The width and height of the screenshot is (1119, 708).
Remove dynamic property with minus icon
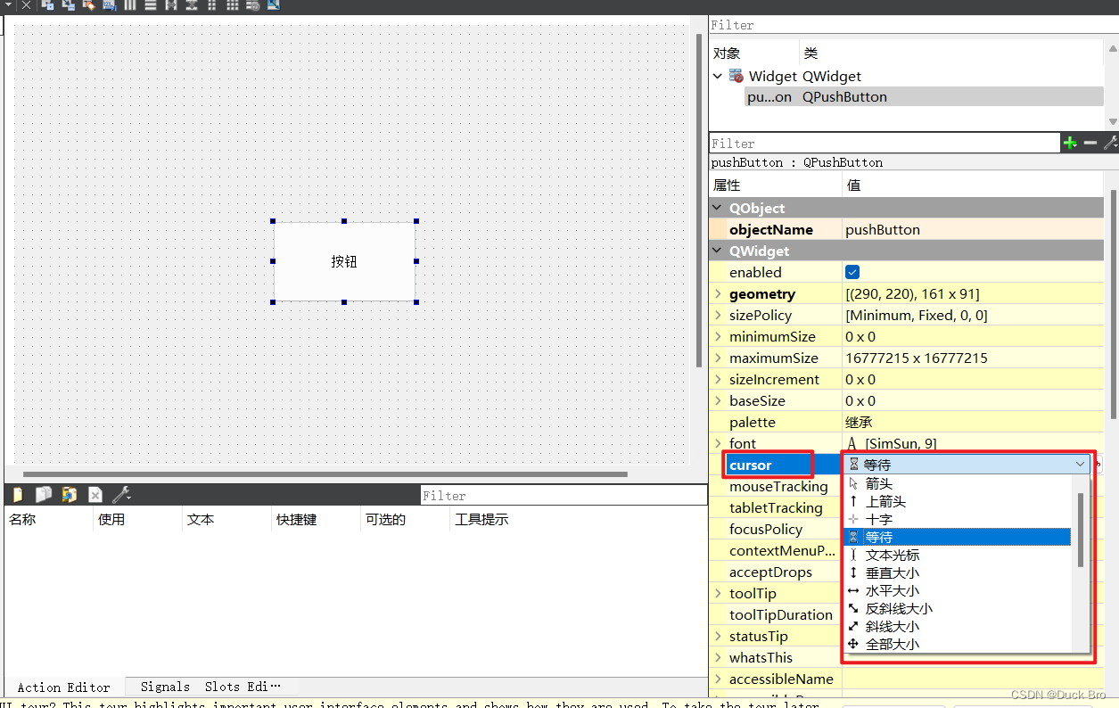1090,142
